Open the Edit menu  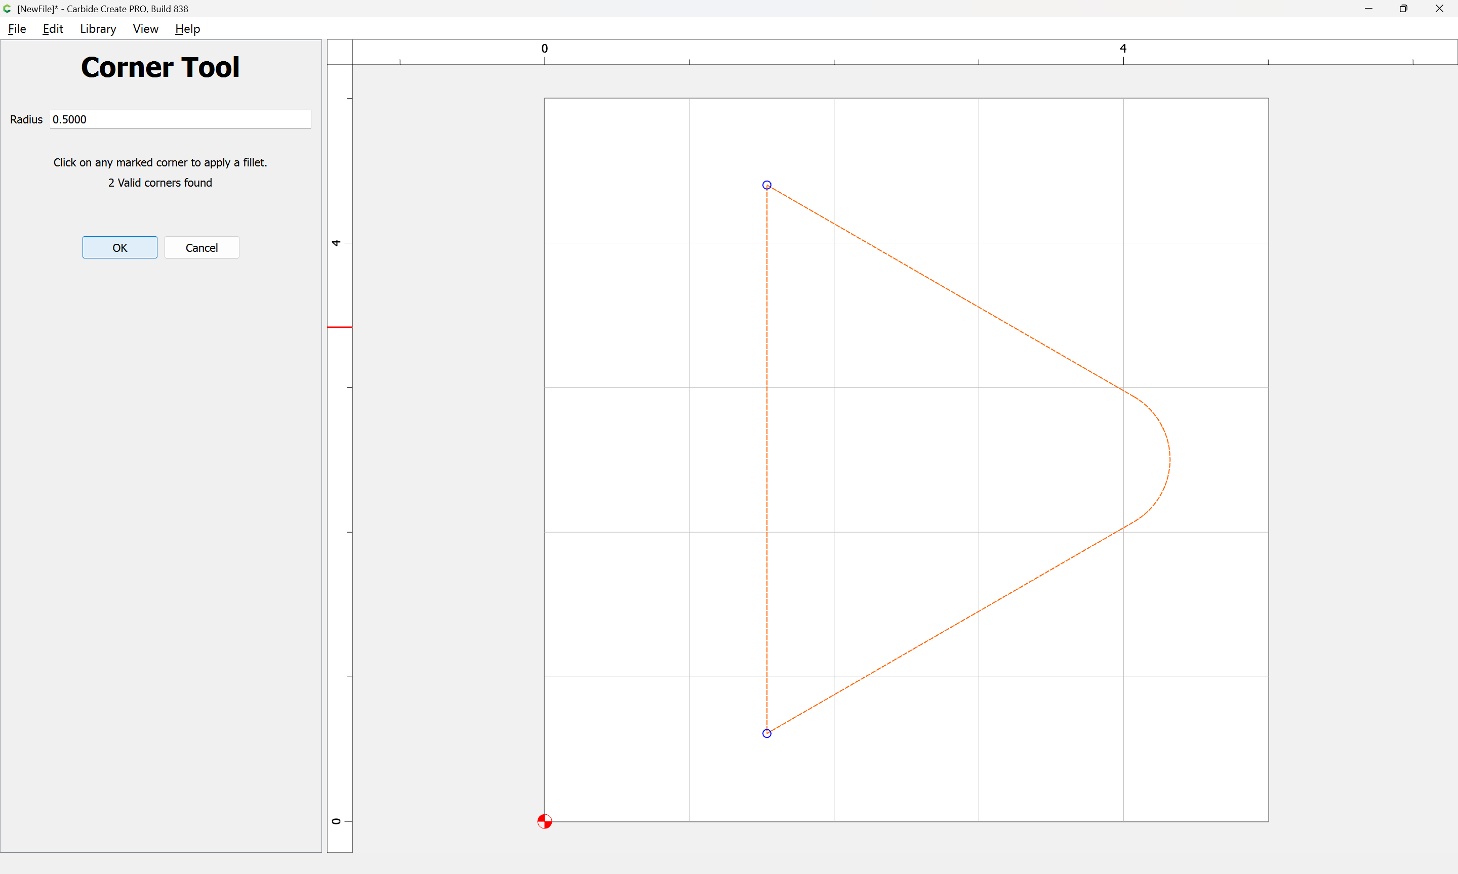click(53, 29)
